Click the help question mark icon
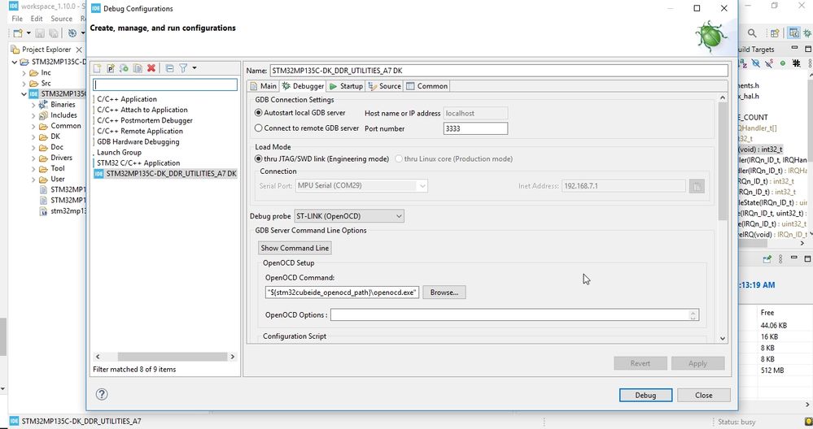 tap(102, 394)
